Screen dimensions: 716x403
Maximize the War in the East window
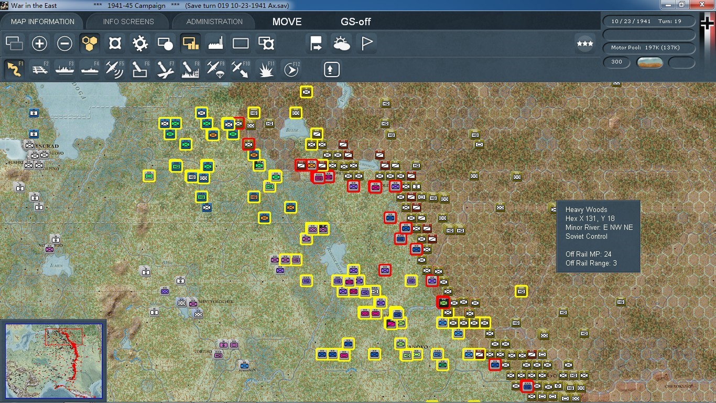click(x=682, y=5)
